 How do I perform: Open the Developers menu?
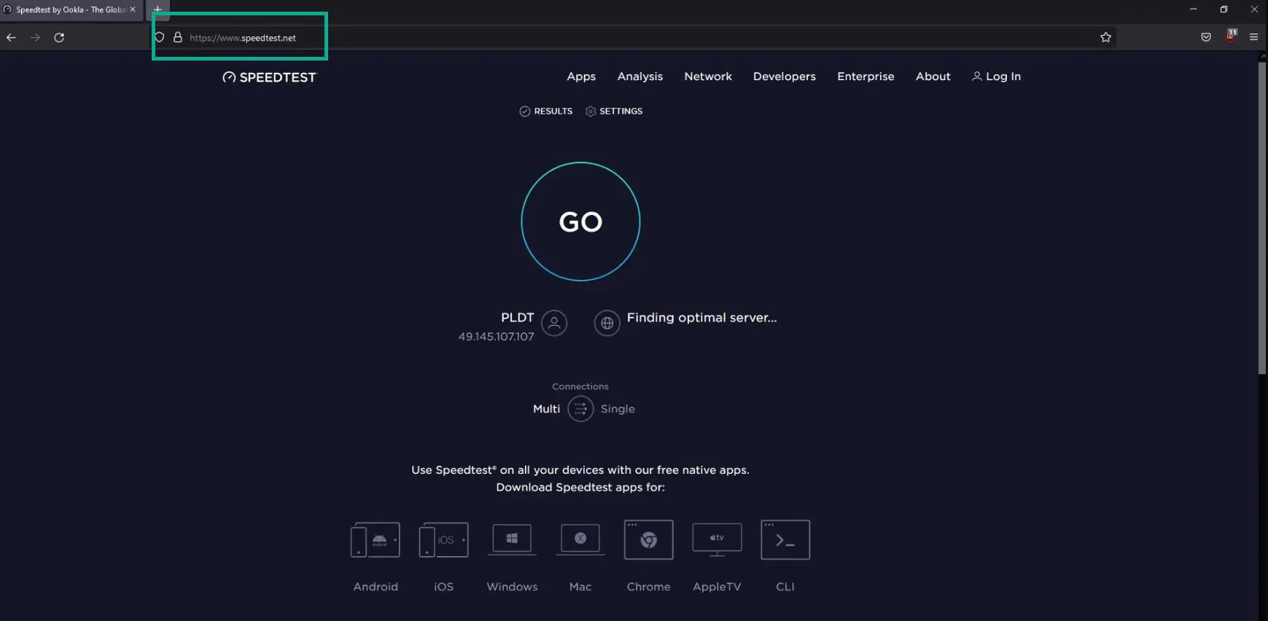coord(785,77)
